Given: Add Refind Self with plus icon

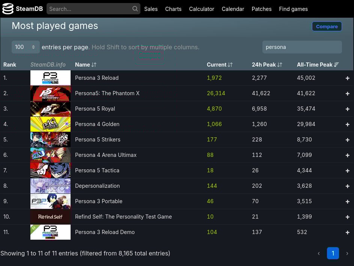Looking at the screenshot, I should click(348, 217).
